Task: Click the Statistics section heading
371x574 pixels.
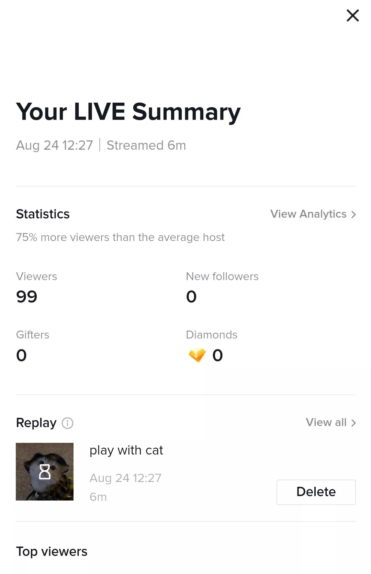Action: point(43,214)
